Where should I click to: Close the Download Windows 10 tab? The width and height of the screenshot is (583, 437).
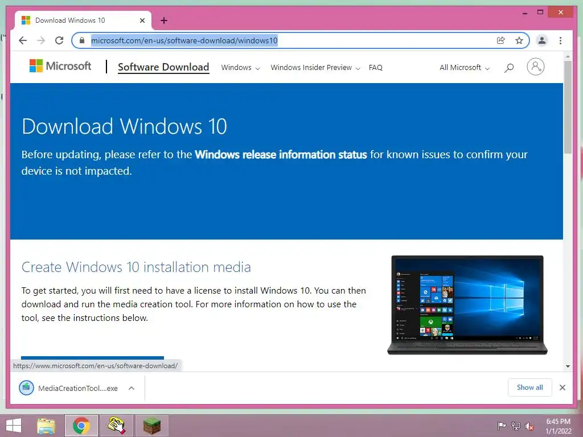click(x=142, y=20)
